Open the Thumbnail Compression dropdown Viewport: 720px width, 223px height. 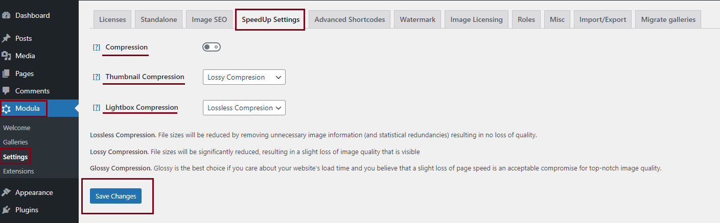click(x=244, y=77)
